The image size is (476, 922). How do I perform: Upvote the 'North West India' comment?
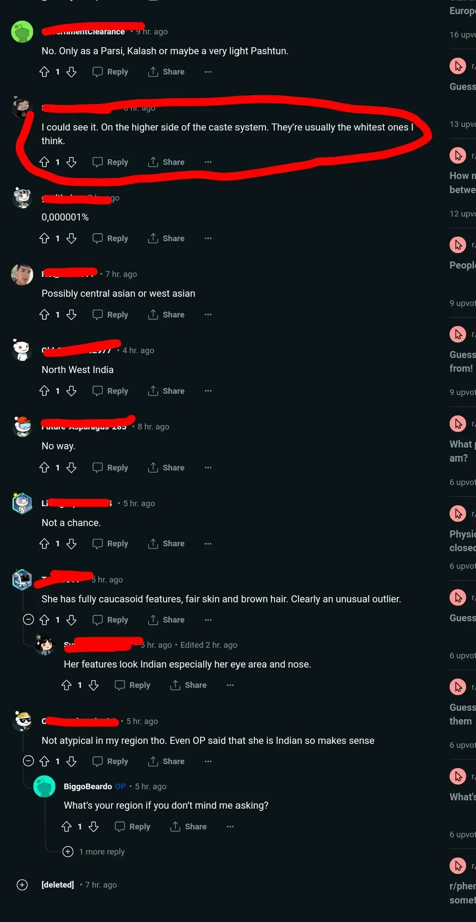(x=45, y=391)
